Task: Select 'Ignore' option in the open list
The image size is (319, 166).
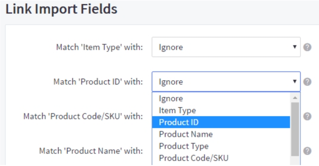Action: [x=171, y=99]
